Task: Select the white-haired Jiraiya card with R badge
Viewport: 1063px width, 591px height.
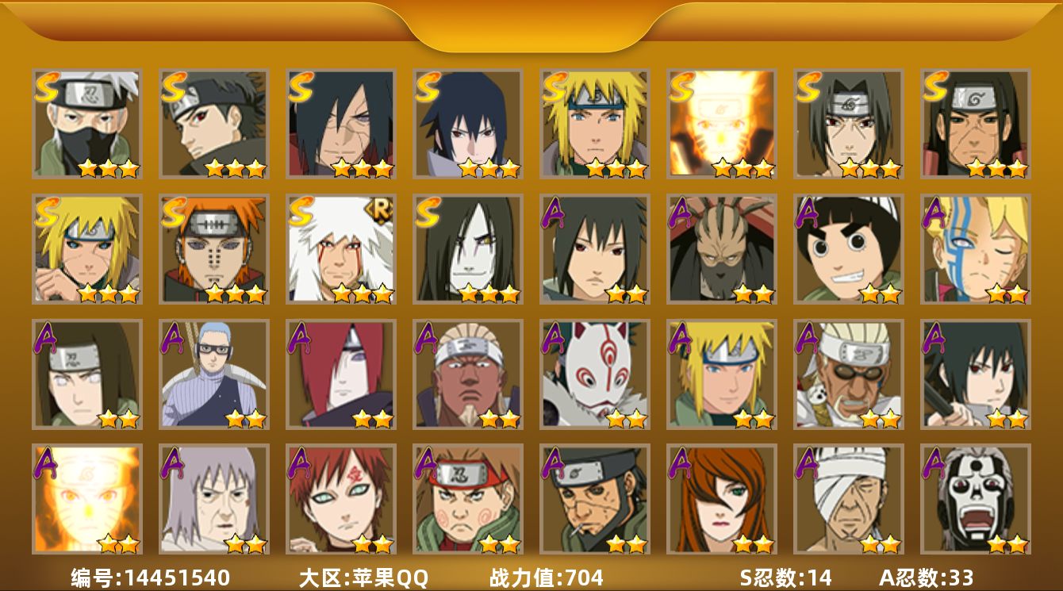Action: [341, 249]
